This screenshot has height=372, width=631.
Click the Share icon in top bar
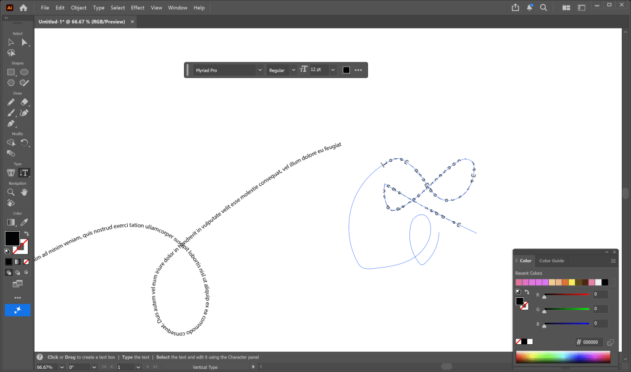516,7
